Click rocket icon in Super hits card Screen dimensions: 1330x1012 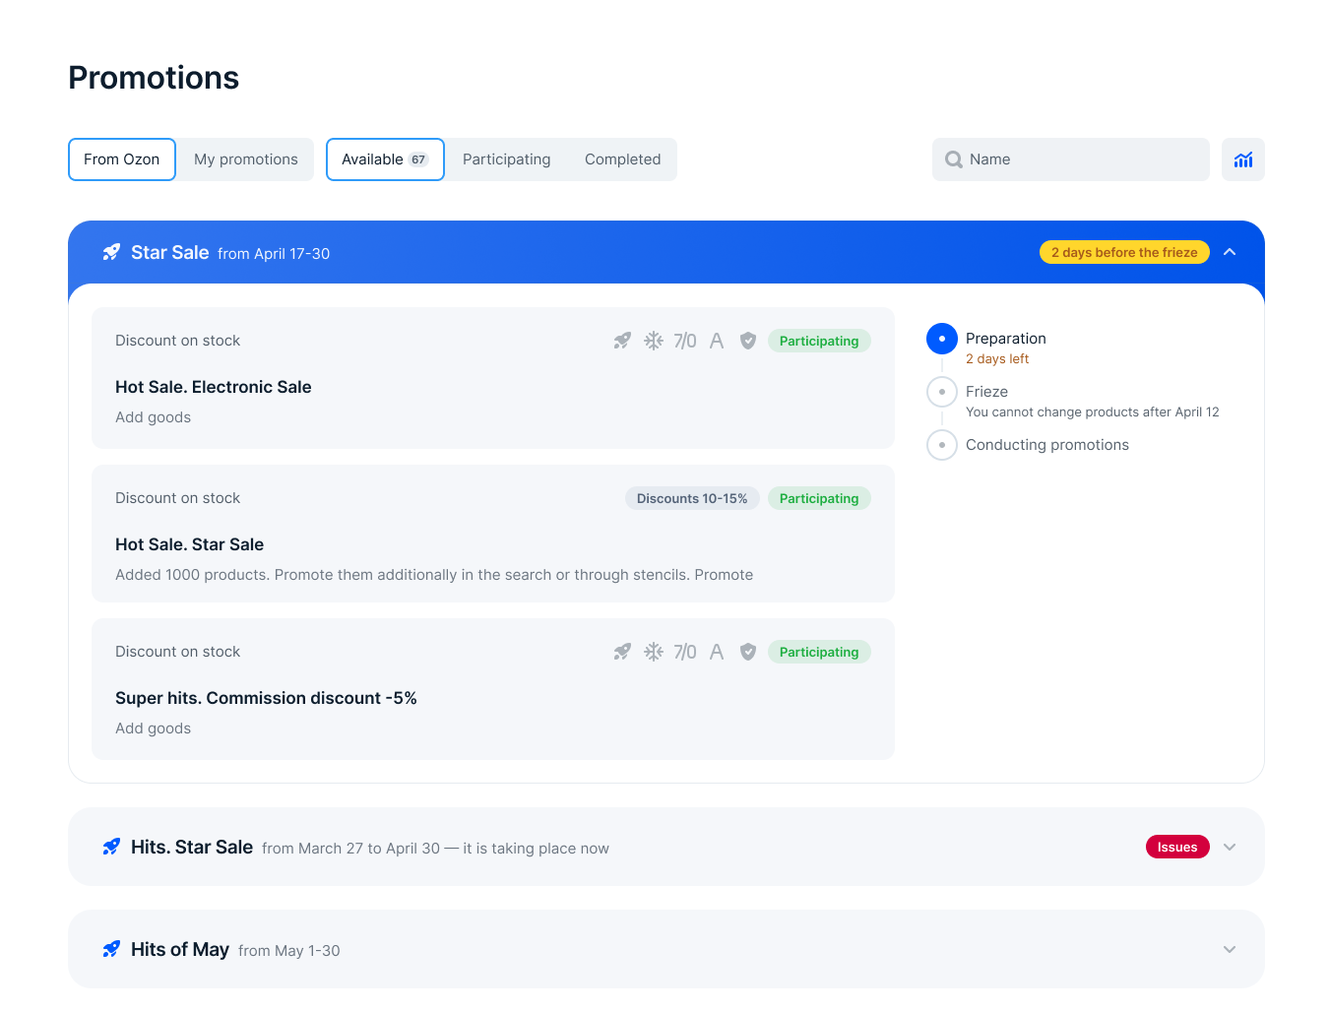(622, 652)
